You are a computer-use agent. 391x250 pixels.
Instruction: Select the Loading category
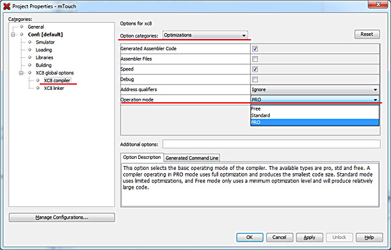pyautogui.click(x=44, y=49)
